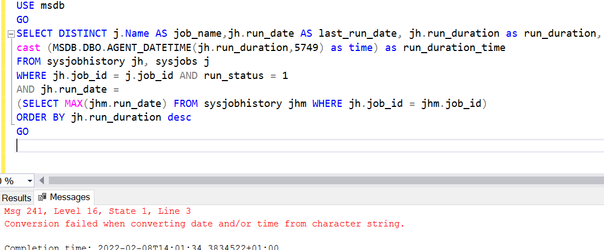Screen dimensions: 604x250
Task: Click 'run_status = 1' in the WHERE clause
Action: [245, 75]
